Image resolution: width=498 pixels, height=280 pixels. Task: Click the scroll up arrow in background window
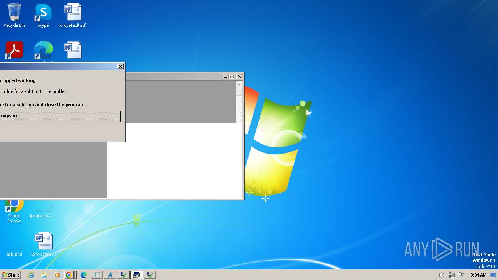(x=239, y=84)
